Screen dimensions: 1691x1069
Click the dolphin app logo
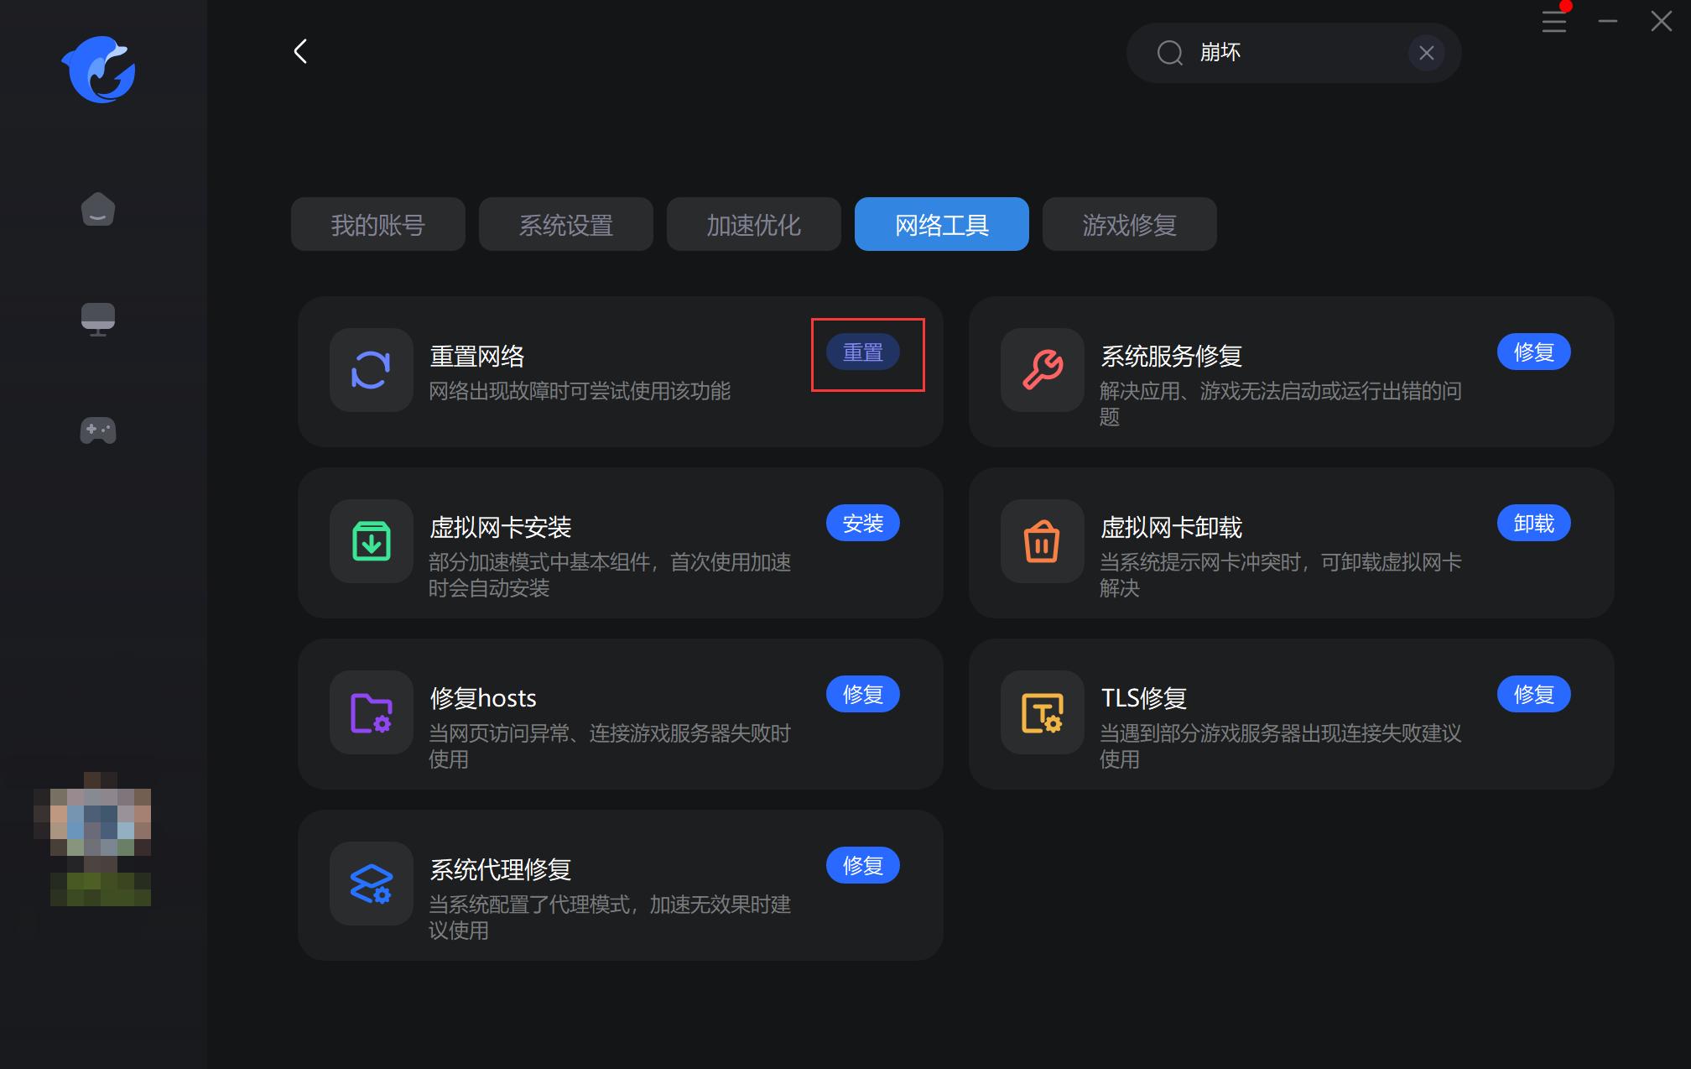[98, 70]
